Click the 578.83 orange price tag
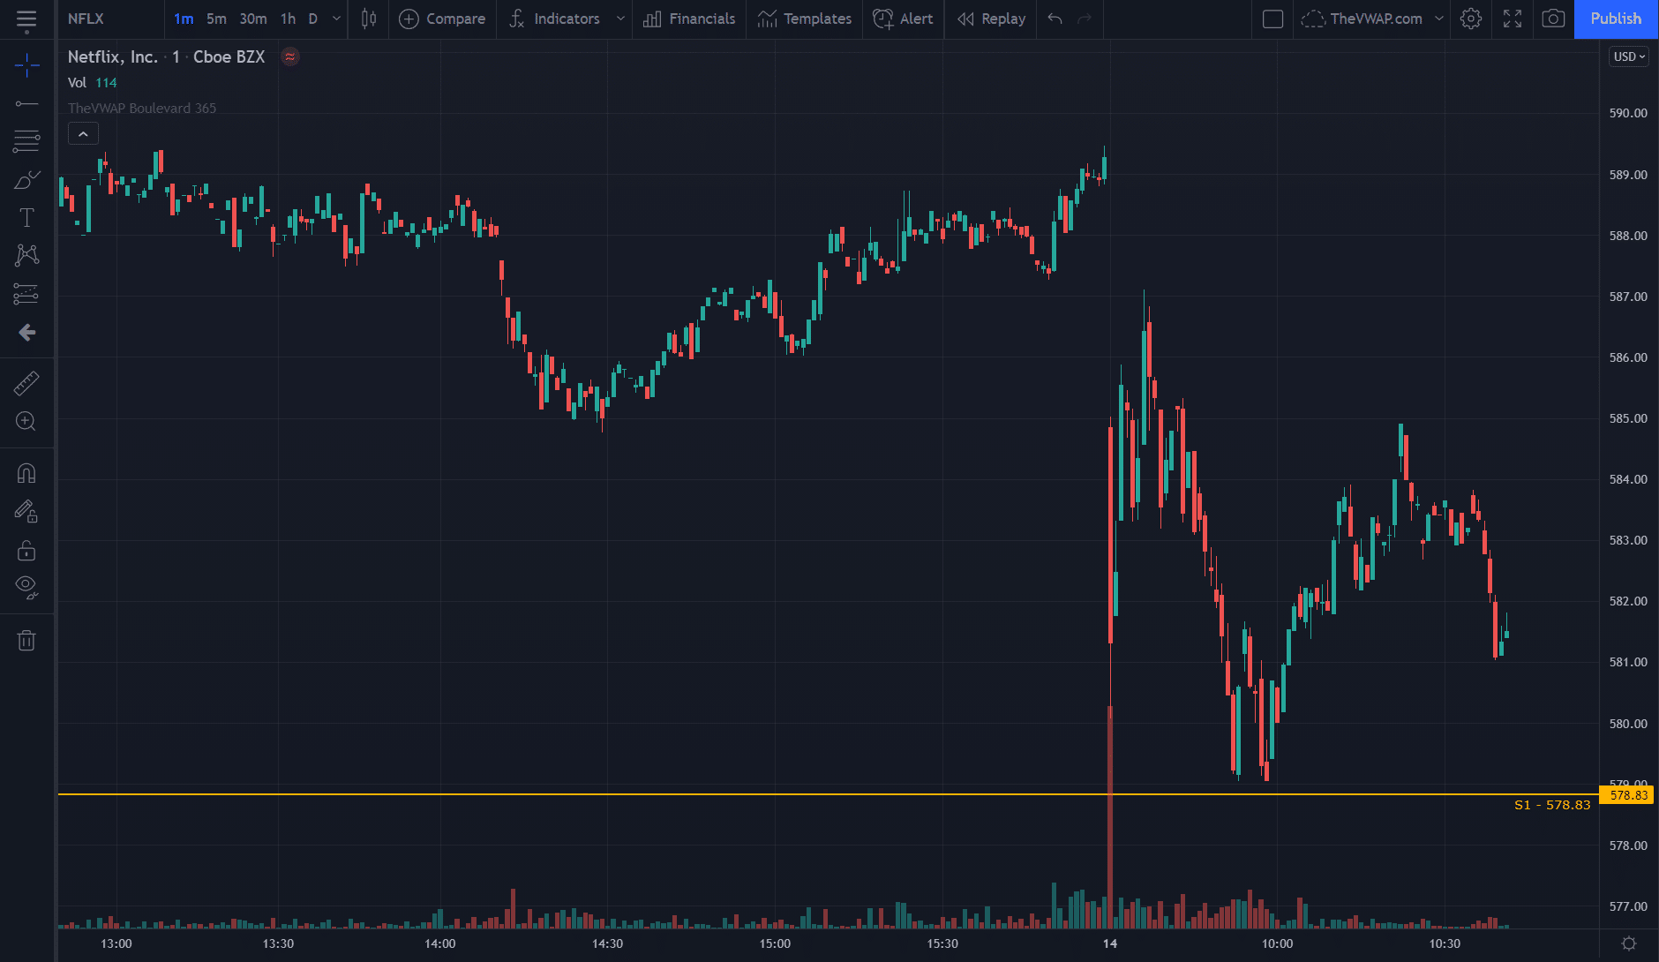The width and height of the screenshot is (1659, 962). (x=1628, y=795)
